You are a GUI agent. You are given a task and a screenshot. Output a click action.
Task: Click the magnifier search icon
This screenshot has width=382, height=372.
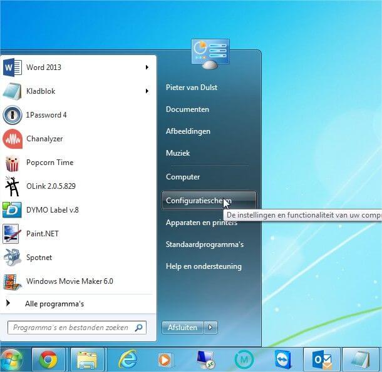[x=138, y=328]
